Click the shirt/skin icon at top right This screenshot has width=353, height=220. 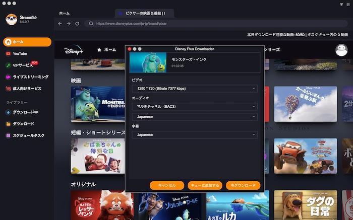[x=341, y=4]
